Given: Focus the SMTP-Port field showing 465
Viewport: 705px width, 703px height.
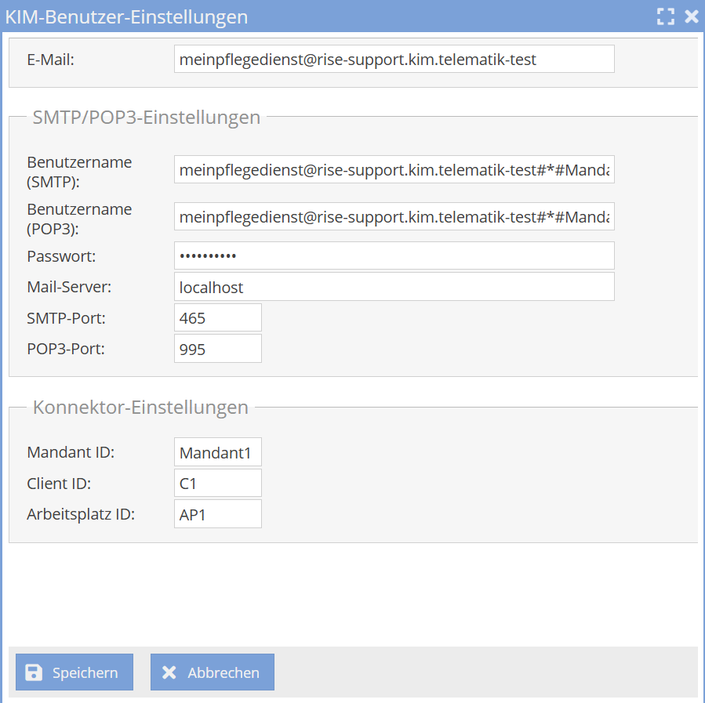Looking at the screenshot, I should 218,318.
